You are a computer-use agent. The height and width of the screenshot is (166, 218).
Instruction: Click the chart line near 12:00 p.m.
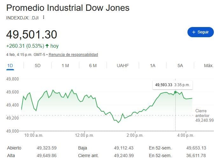(x=85, y=95)
